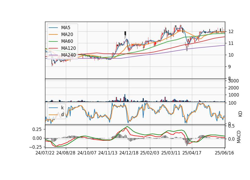Click the 24/07/22 date axis label
The width and height of the screenshot is (250, 180).
coord(45,153)
